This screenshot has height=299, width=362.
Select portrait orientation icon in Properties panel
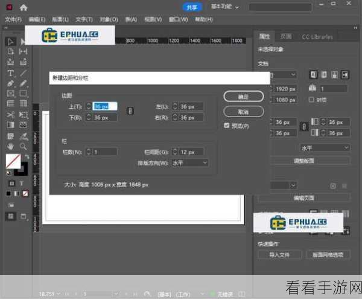coord(334,75)
